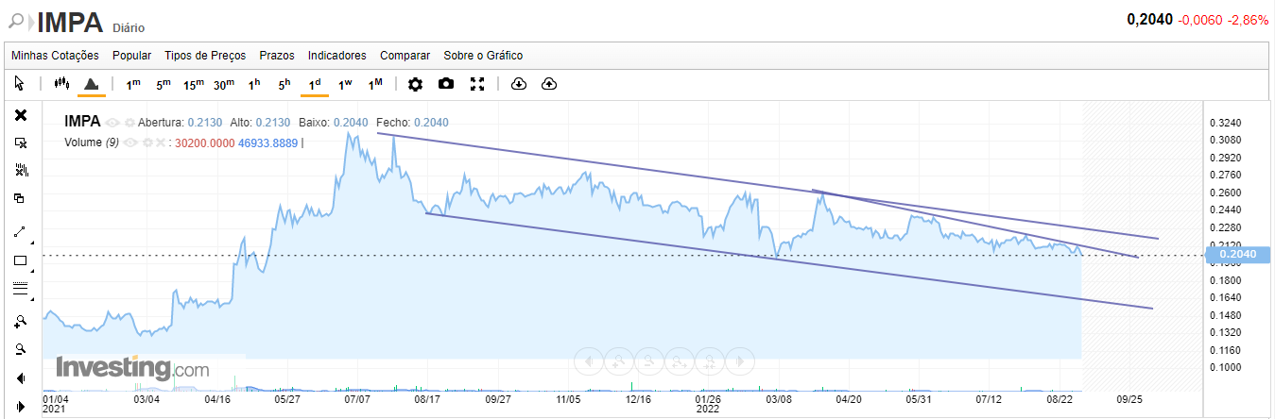Viewport: 1275px width, 419px height.
Task: Toggle visibility eye for IMPA series
Action: click(x=112, y=123)
